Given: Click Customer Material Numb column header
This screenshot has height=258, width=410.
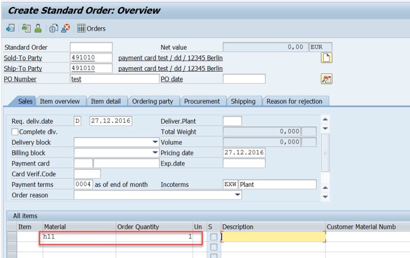Looking at the screenshot, I should tap(368, 227).
